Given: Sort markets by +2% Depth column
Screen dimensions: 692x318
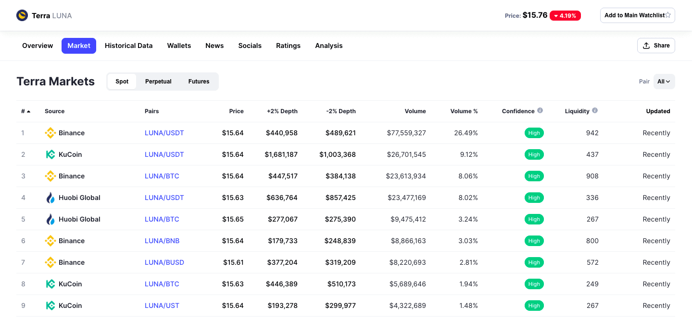Looking at the screenshot, I should tap(282, 111).
